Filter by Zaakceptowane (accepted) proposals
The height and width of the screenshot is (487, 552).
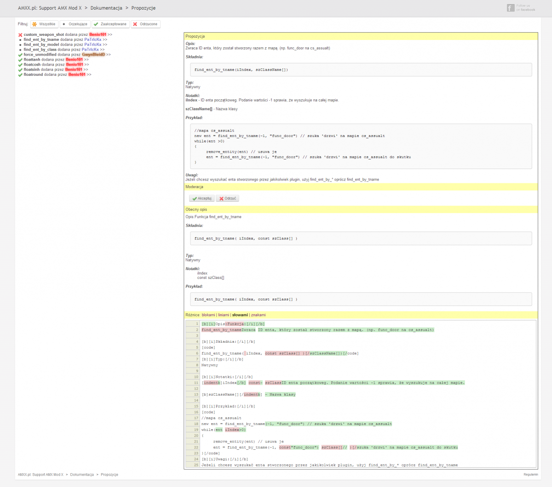[110, 24]
